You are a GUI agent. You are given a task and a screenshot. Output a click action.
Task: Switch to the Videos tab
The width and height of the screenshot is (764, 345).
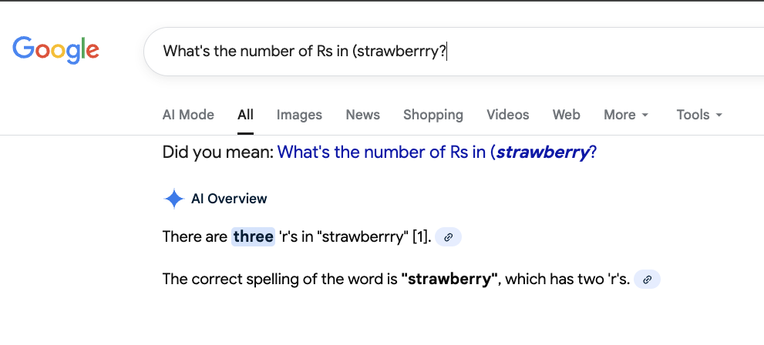pos(507,115)
